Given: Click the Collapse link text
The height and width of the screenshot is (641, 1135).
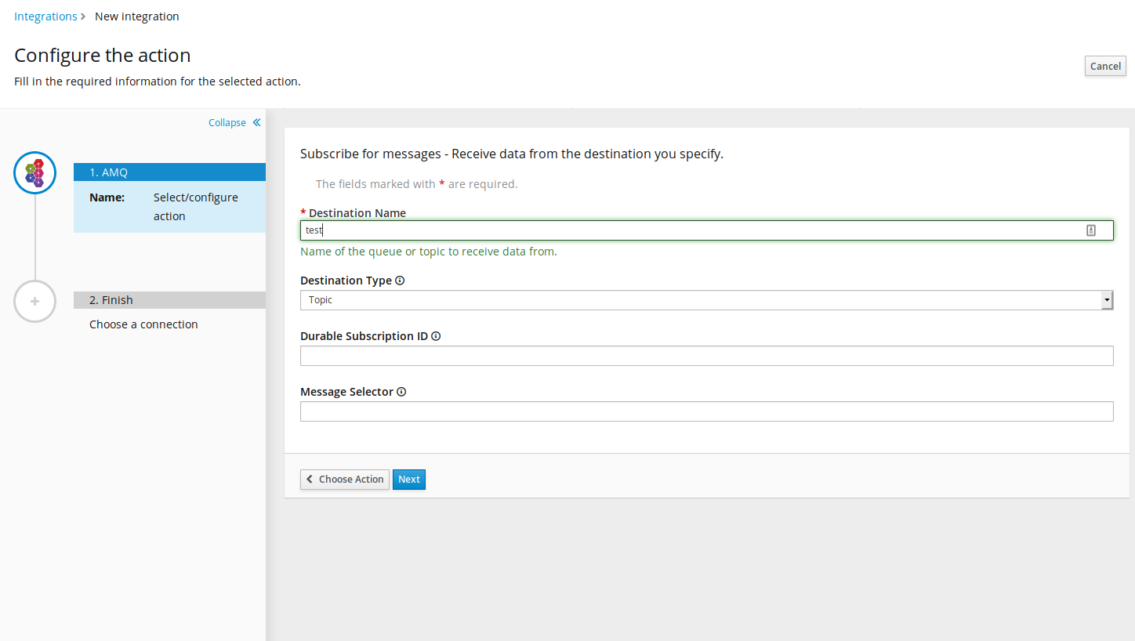Looking at the screenshot, I should tap(227, 123).
